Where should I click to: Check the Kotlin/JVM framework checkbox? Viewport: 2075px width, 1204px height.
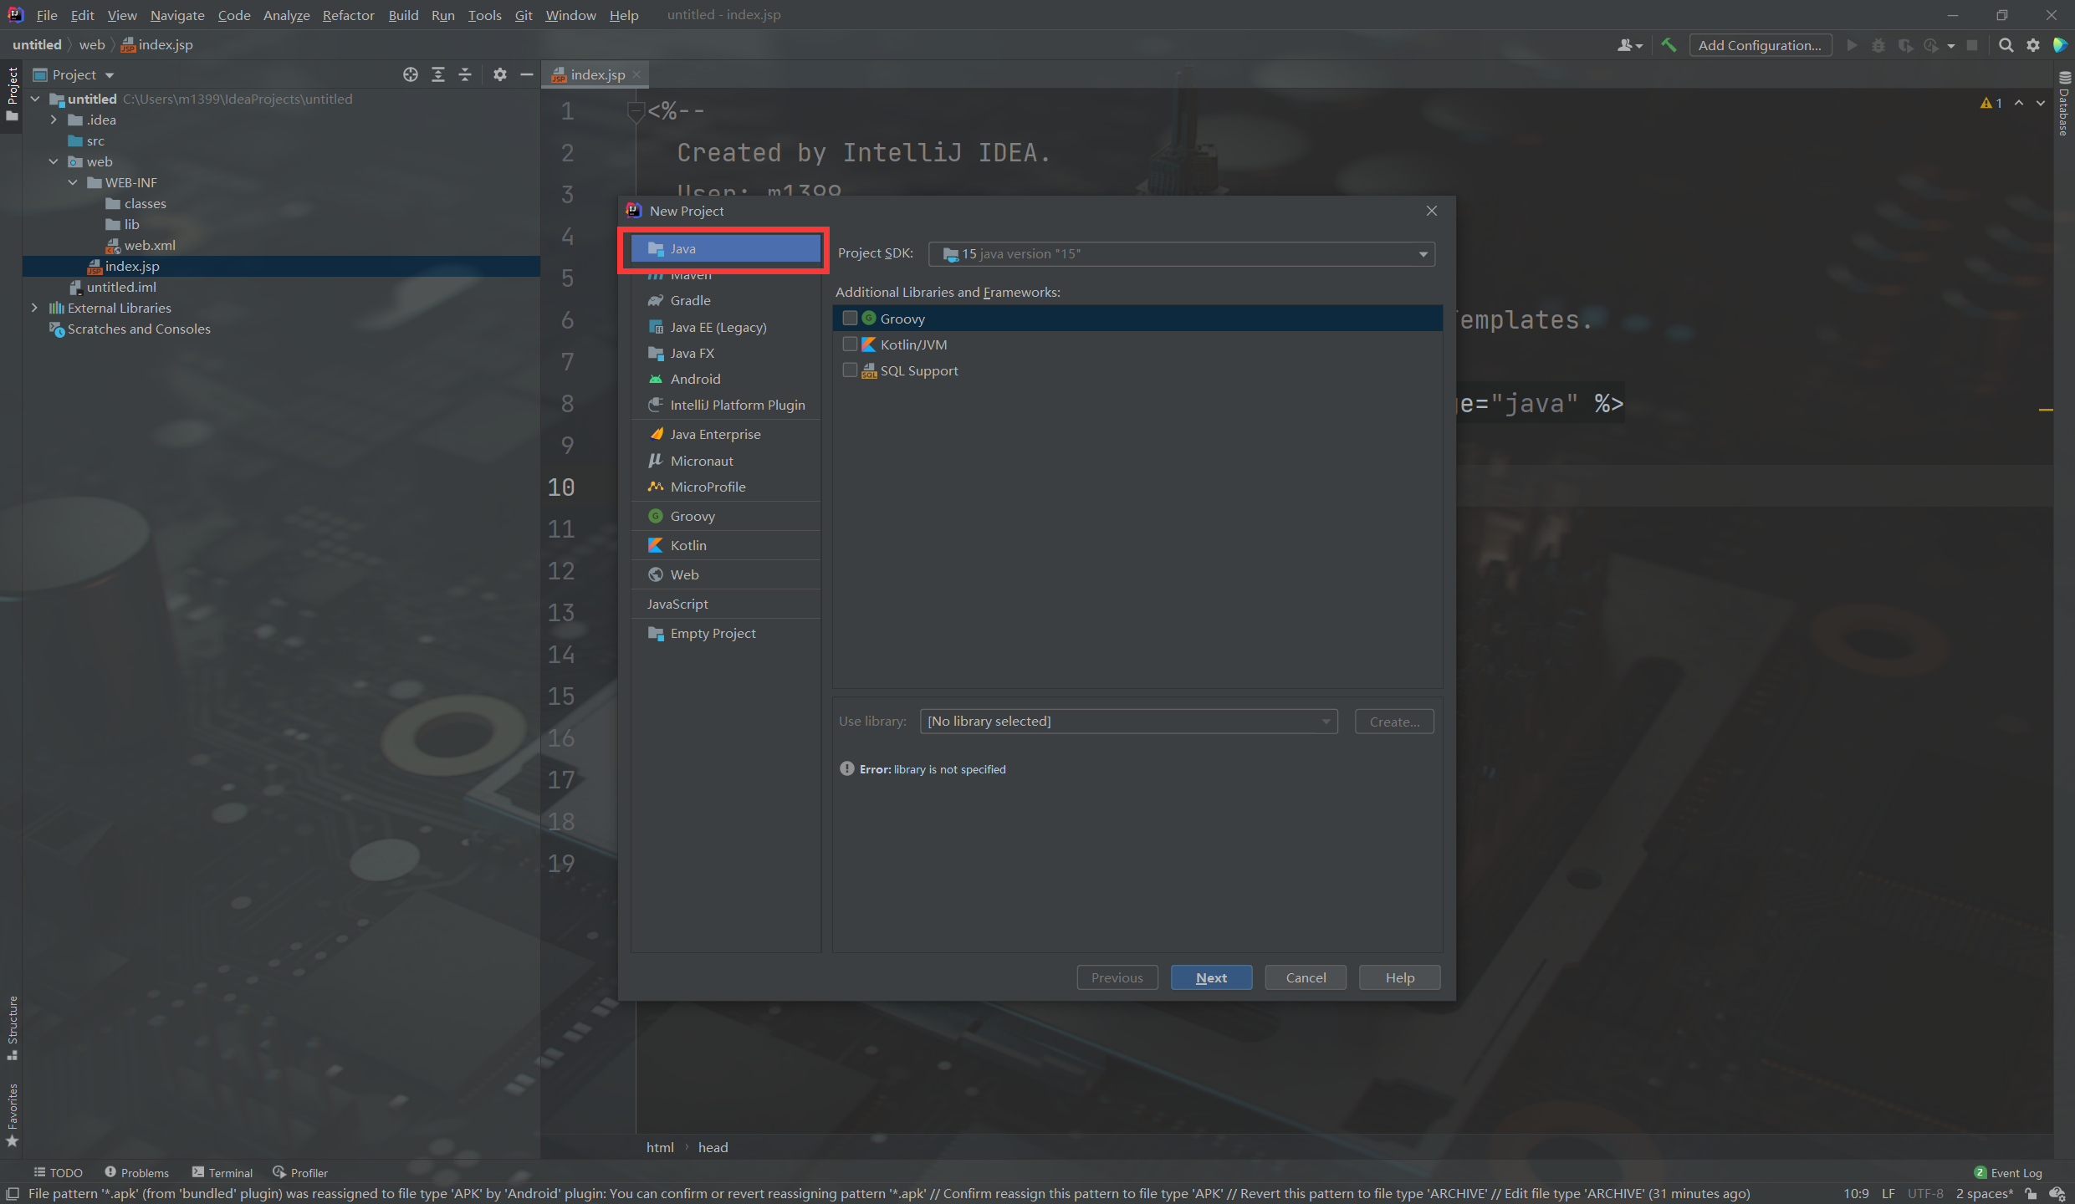point(850,344)
